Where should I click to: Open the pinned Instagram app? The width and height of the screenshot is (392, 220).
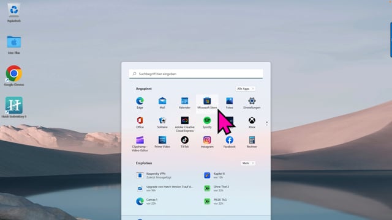tap(207, 142)
